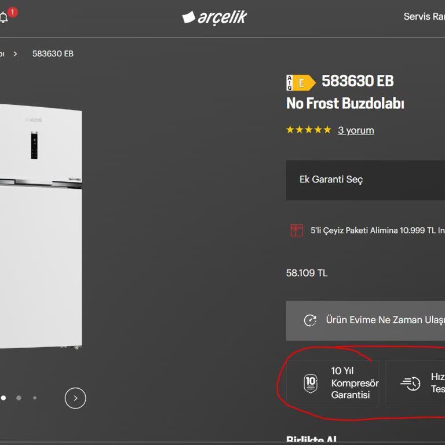The width and height of the screenshot is (445, 445).
Task: Open the 3 yorum reviews link
Action: pyautogui.click(x=356, y=130)
